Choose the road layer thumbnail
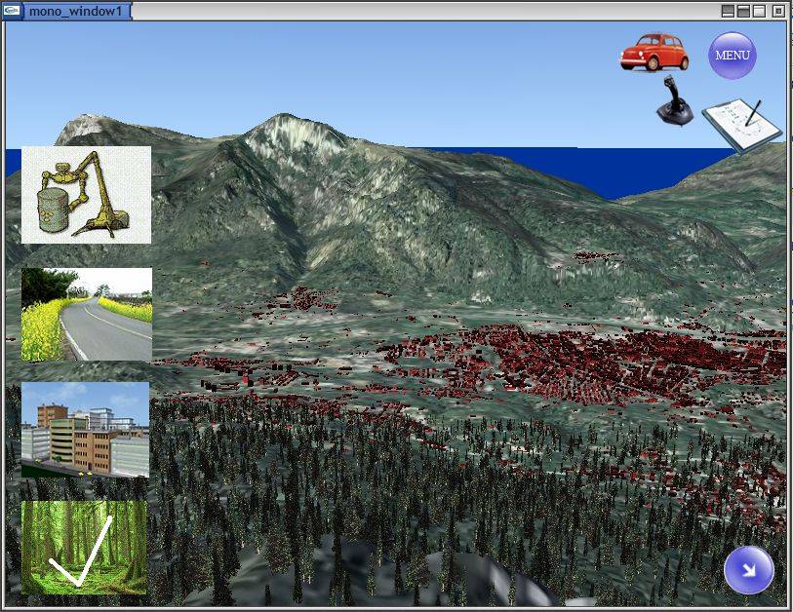 point(87,314)
